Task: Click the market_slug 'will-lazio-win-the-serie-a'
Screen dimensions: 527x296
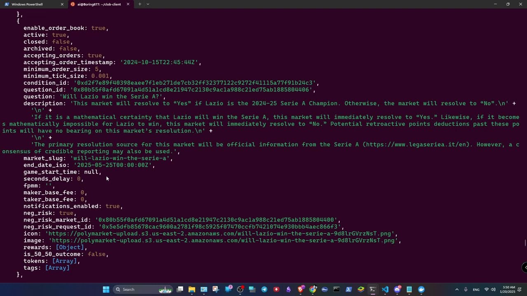Action: [120, 158]
